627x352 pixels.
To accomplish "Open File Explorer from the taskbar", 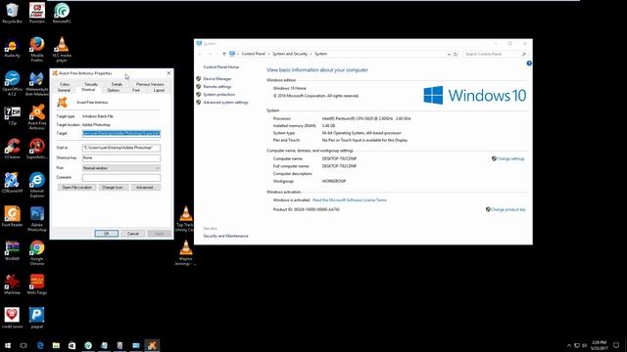I will (56, 345).
